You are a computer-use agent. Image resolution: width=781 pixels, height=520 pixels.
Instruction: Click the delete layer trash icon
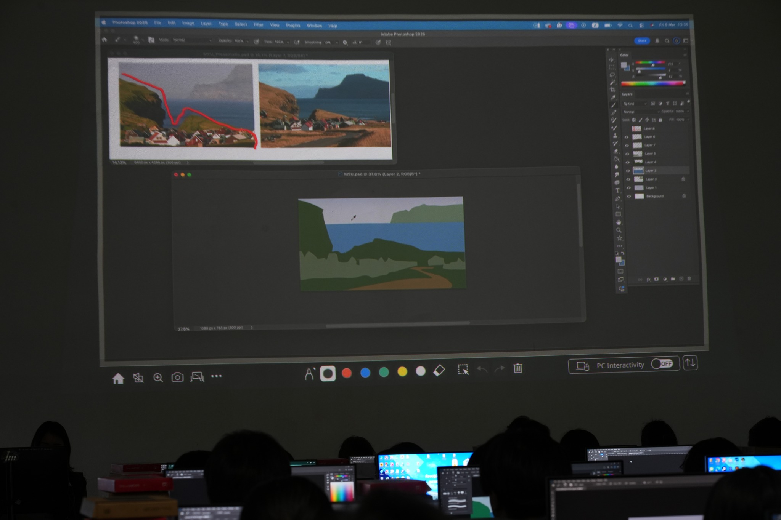(x=689, y=279)
